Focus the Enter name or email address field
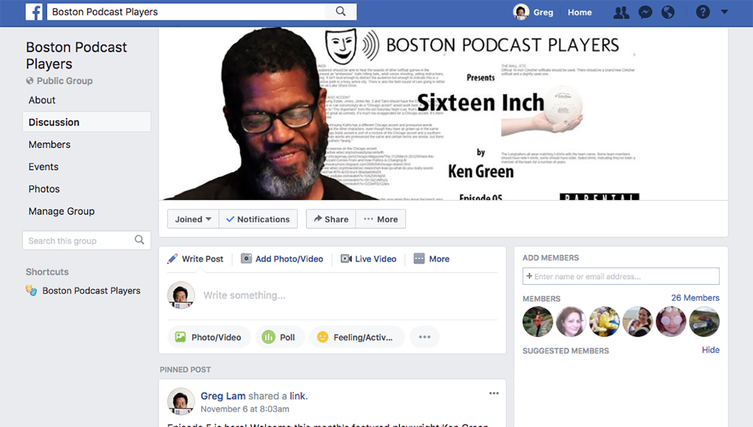This screenshot has width=753, height=427. pyautogui.click(x=621, y=276)
